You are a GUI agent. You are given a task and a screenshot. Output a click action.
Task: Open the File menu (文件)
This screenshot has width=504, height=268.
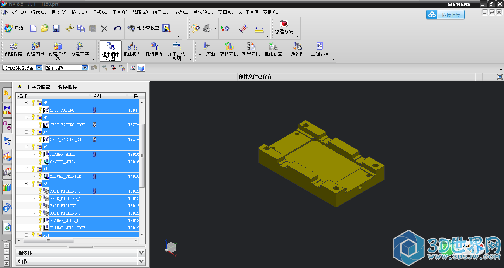[x=18, y=12]
